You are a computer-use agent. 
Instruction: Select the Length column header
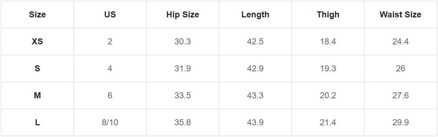(x=255, y=15)
